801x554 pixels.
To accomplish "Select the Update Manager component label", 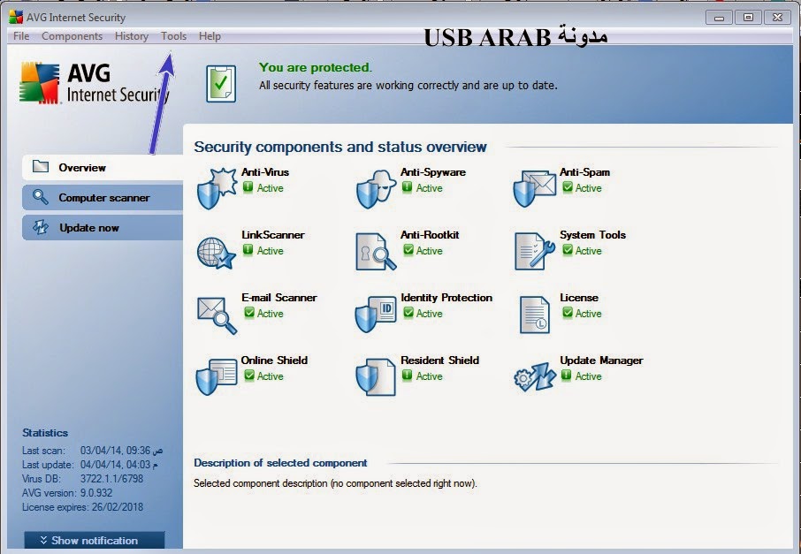I will tap(601, 360).
